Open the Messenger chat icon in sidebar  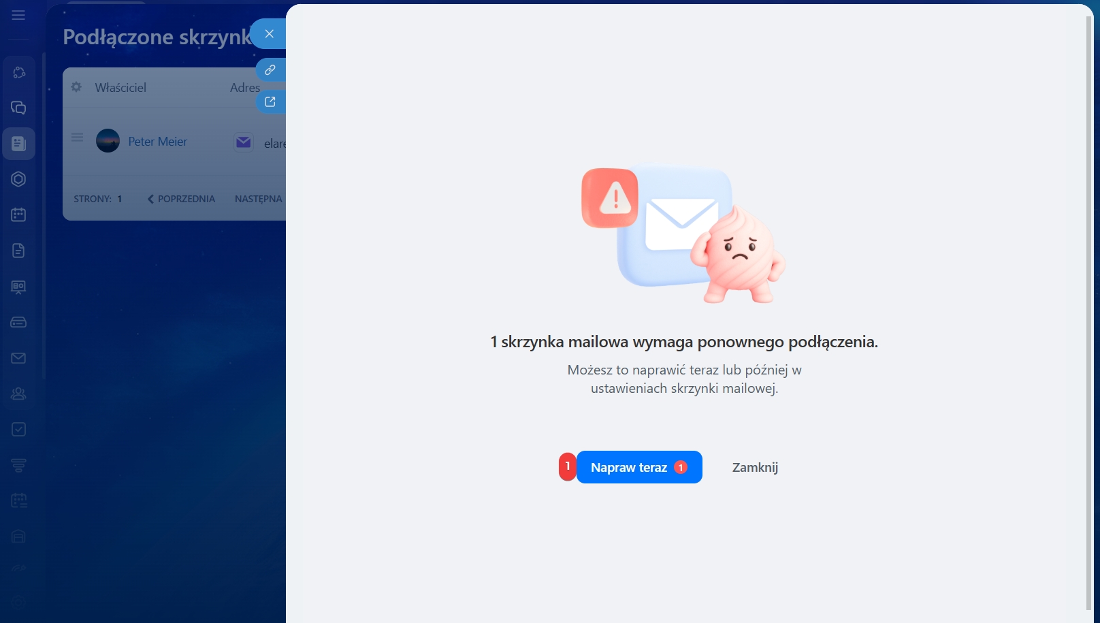18,108
